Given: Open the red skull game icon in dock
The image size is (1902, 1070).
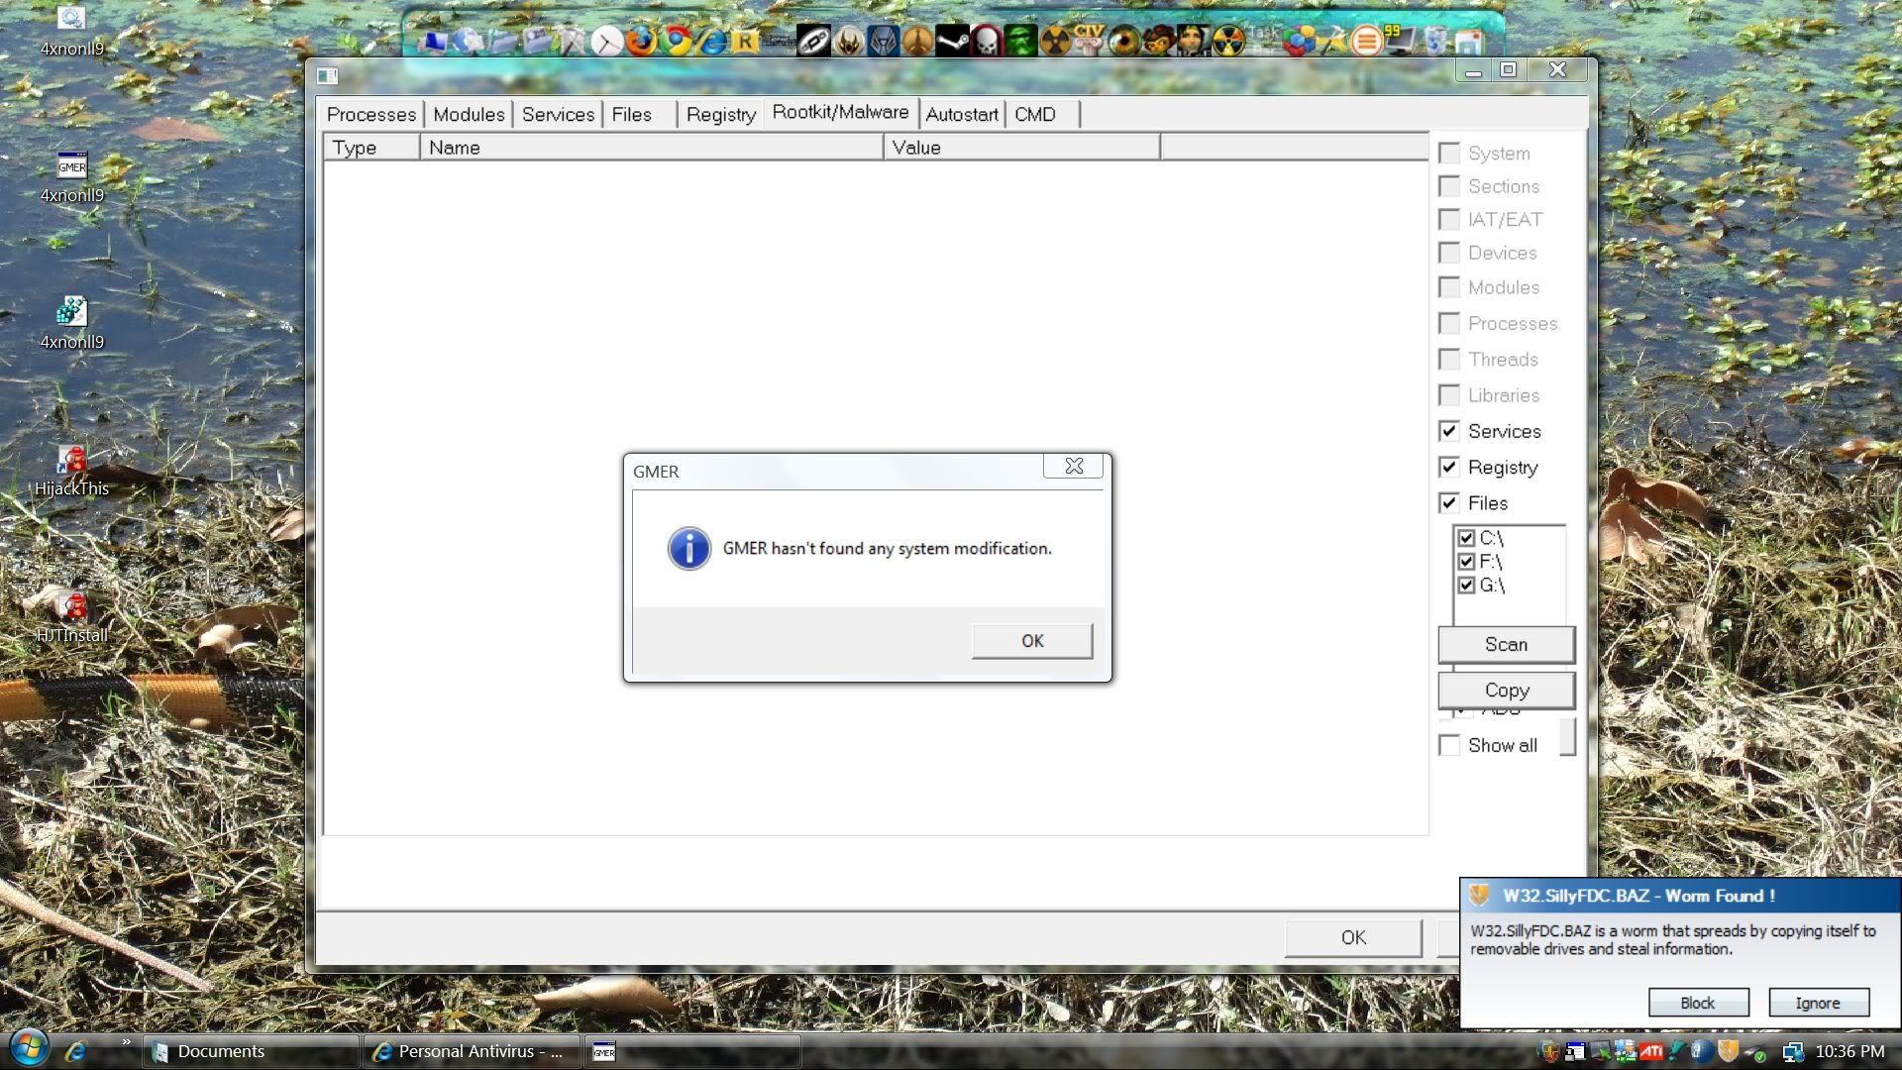Looking at the screenshot, I should [988, 41].
